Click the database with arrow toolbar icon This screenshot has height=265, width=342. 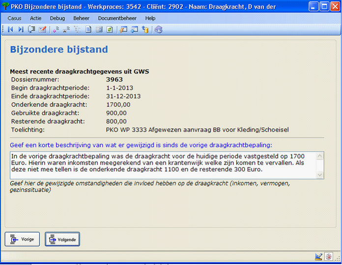click(x=145, y=29)
